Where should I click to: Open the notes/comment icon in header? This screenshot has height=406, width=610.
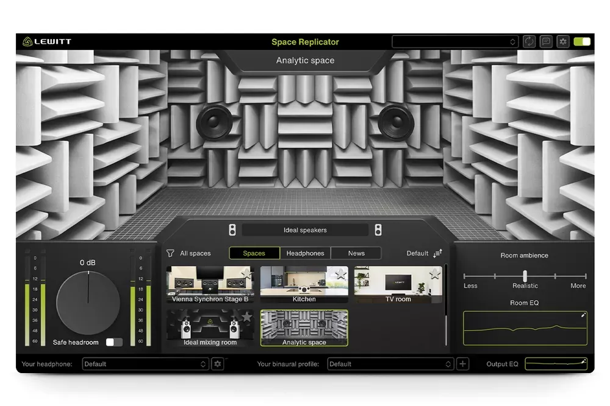pyautogui.click(x=546, y=41)
